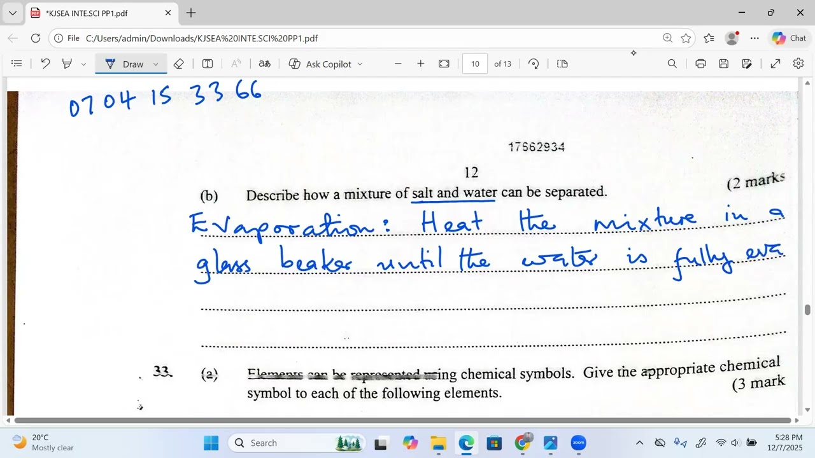This screenshot has height=458, width=815.
Task: Open Edge Settings and more menu
Action: pos(755,38)
